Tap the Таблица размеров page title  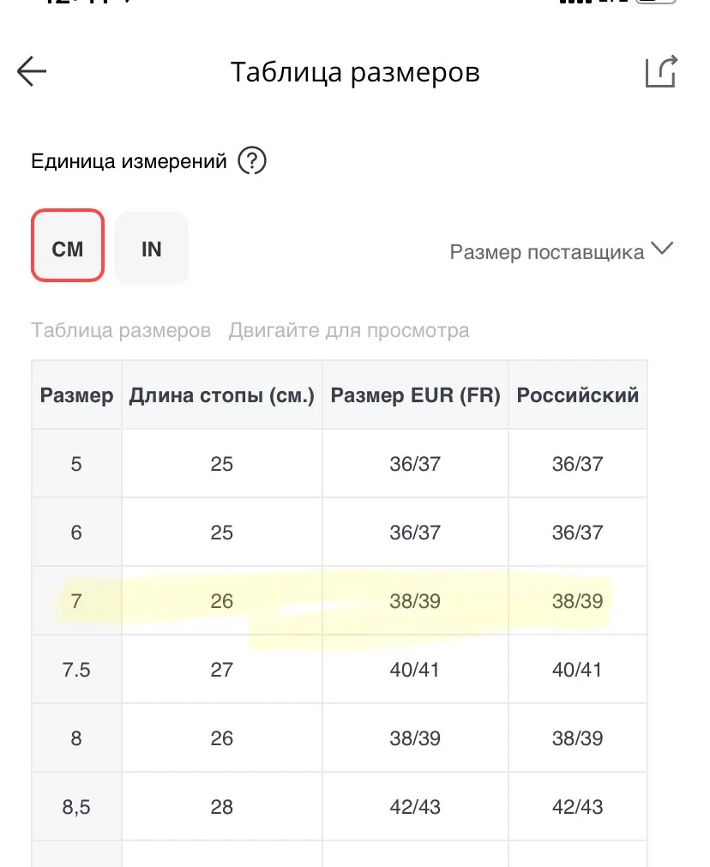[354, 72]
